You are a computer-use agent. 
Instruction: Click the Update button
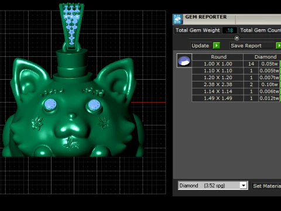point(201,46)
